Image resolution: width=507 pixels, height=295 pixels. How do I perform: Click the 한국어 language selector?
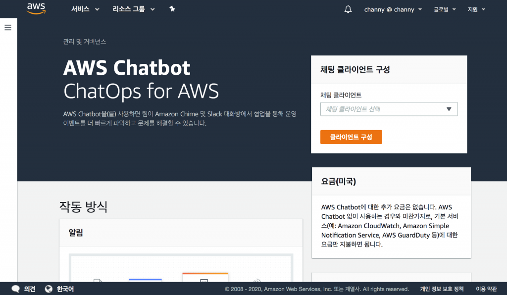(65, 289)
